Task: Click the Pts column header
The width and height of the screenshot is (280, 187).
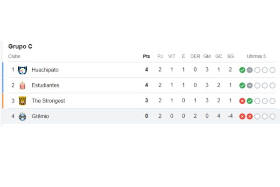Action: (147, 57)
